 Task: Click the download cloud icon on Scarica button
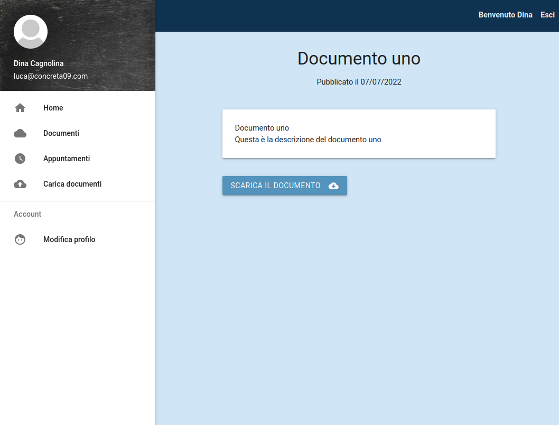point(333,186)
